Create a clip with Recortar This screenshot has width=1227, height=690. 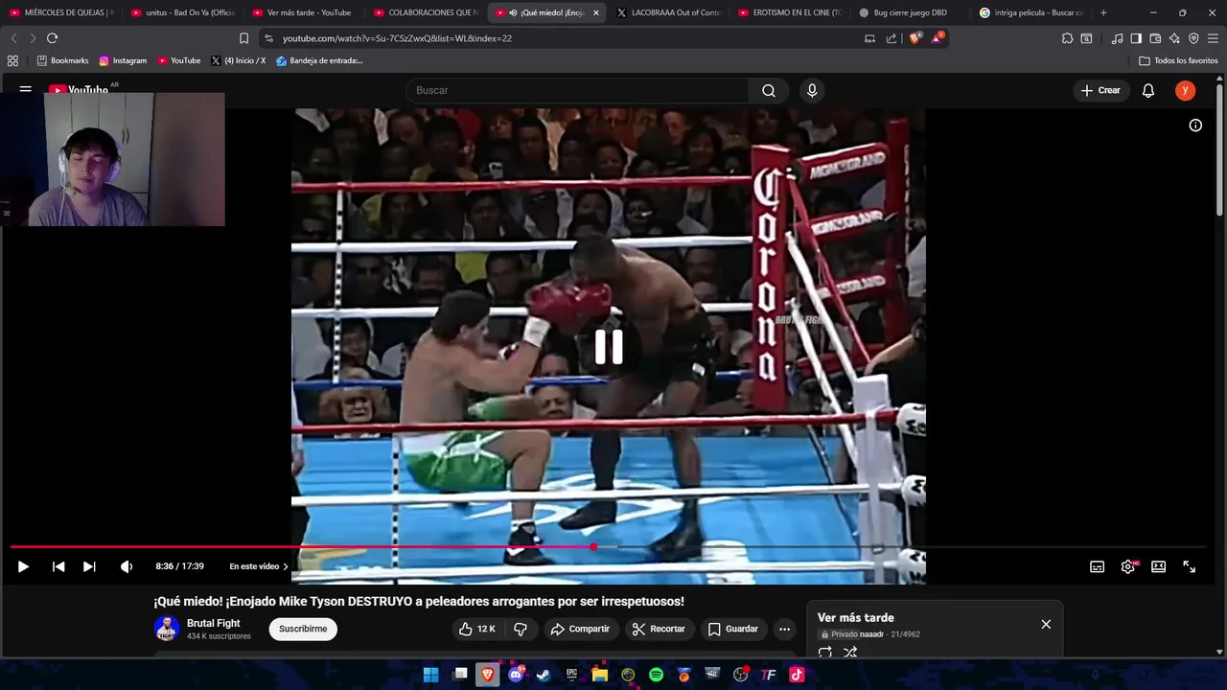659,629
